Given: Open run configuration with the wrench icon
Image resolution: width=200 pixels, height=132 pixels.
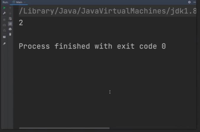Looking at the screenshot, I should (4, 13).
